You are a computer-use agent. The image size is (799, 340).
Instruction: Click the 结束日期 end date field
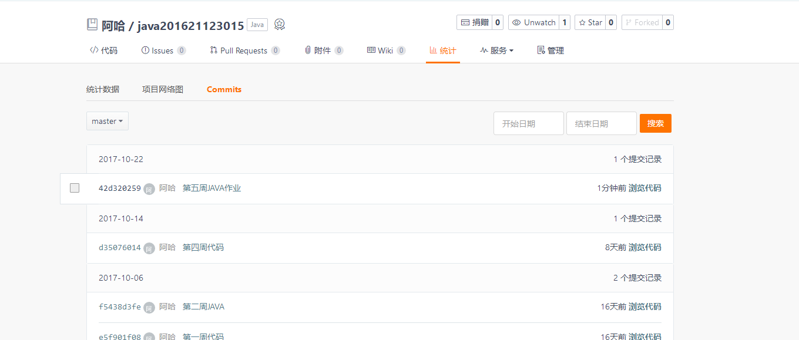(x=602, y=123)
